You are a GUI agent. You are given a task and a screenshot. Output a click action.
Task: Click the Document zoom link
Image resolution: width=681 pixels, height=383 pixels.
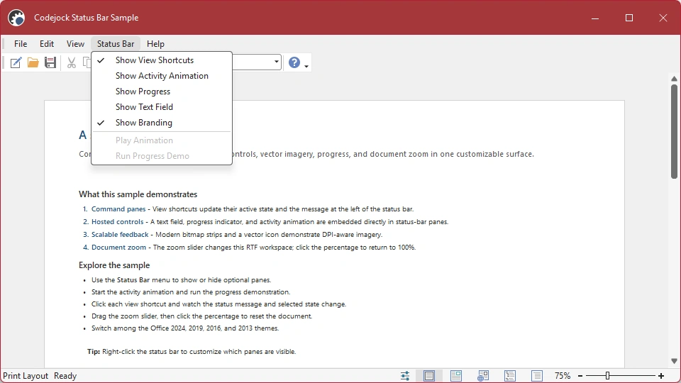[x=118, y=248]
